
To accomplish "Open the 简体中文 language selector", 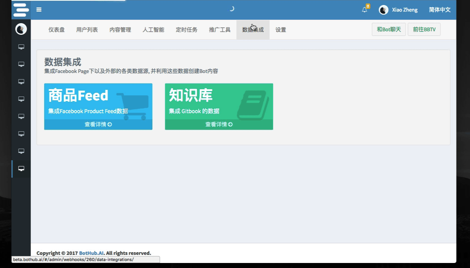I will coord(440,10).
